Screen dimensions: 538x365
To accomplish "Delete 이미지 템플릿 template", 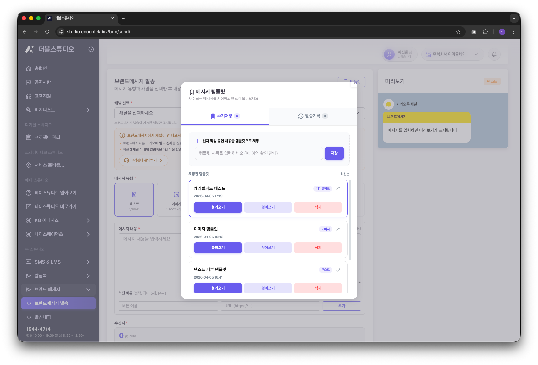I will [x=318, y=248].
